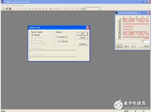Viewport: 151px width, 112px height.
Task: Click the Open file toolbar icon
Action: point(7,9)
